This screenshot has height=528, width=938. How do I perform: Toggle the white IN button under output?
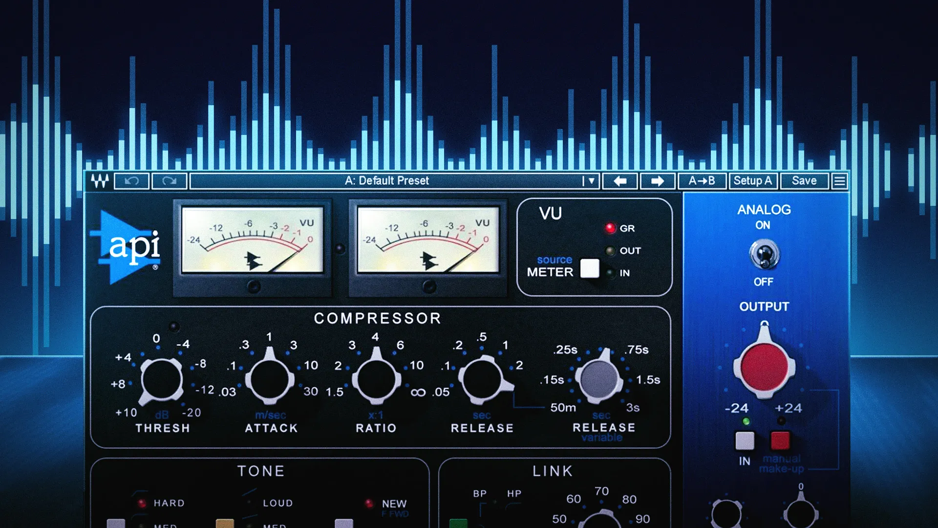point(745,440)
